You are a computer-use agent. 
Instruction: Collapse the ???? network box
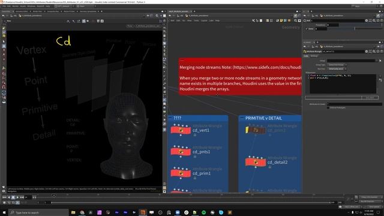pyautogui.click(x=170, y=118)
